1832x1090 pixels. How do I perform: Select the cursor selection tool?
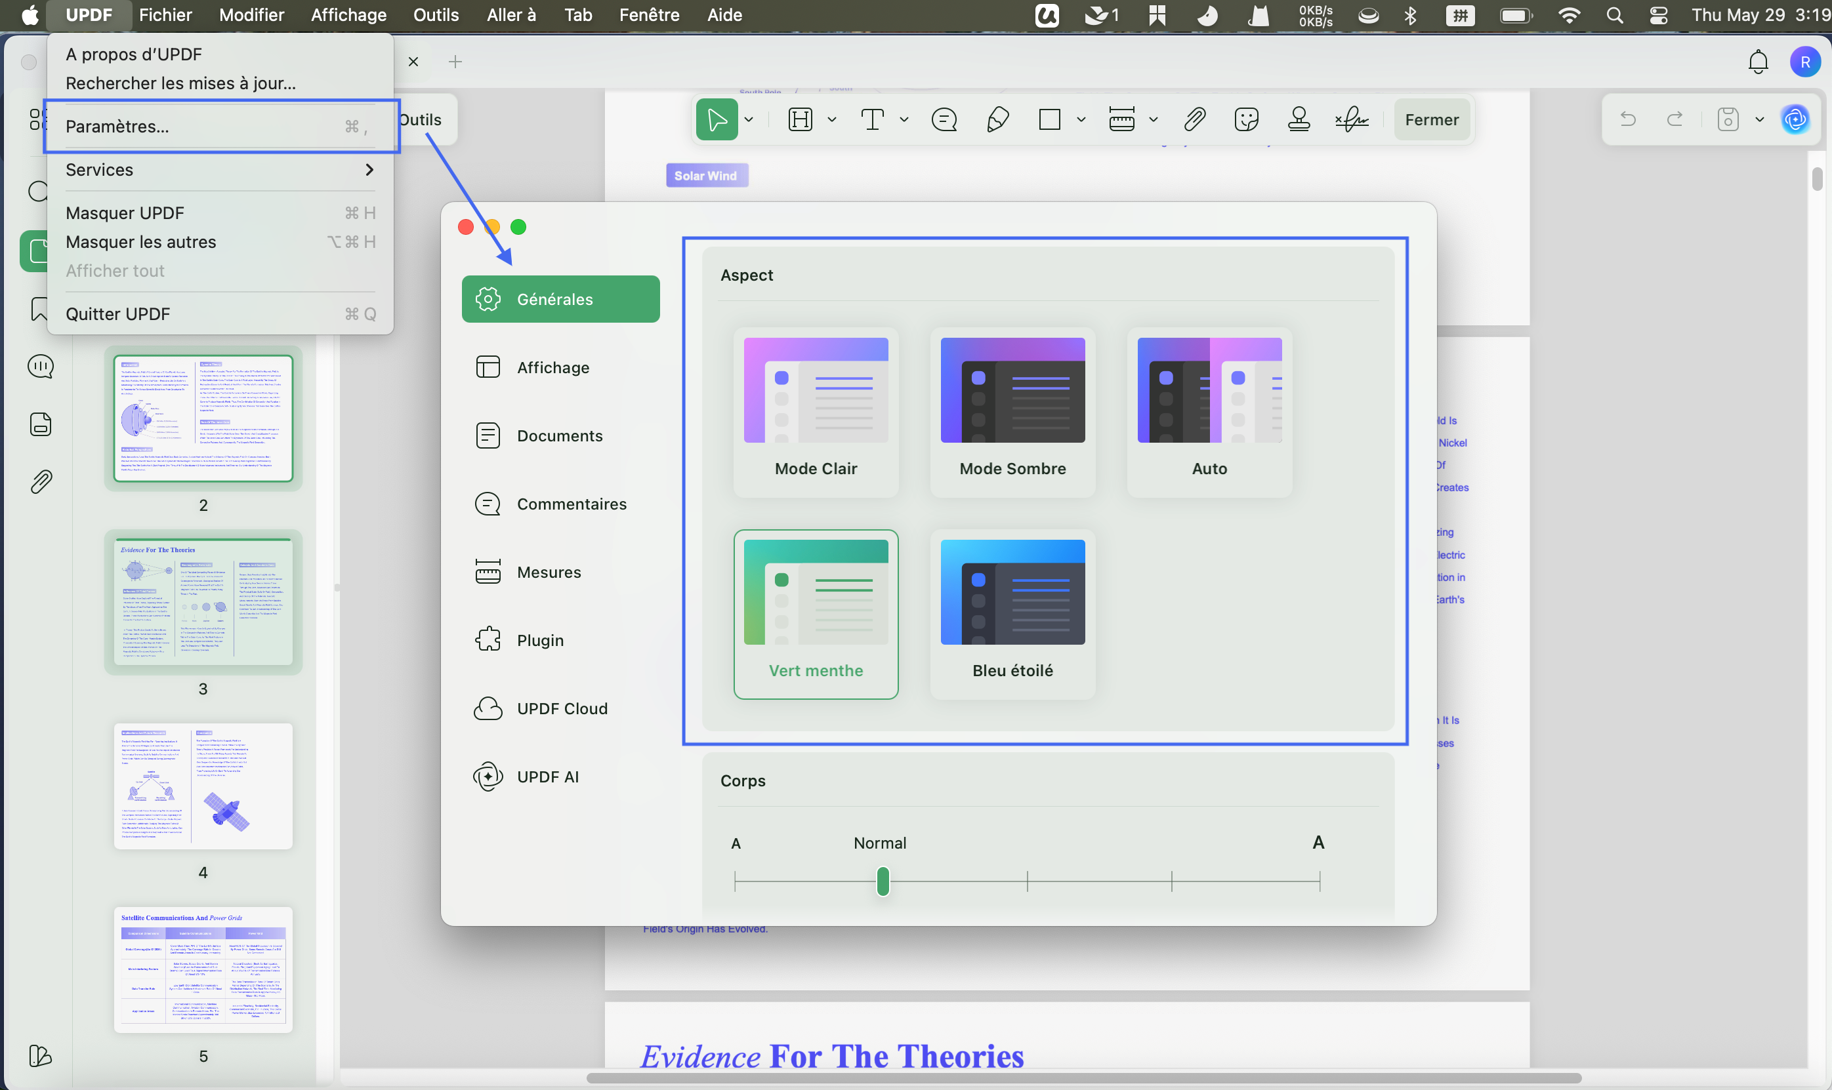point(717,120)
